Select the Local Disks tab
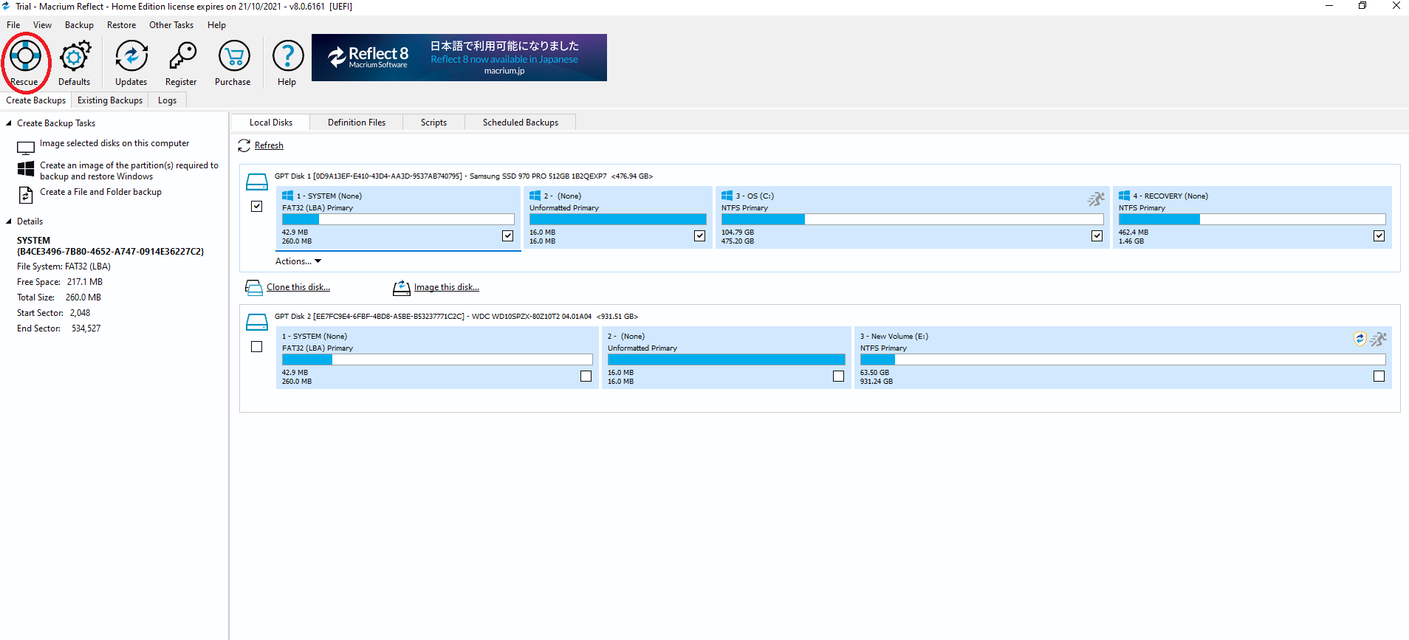 click(x=271, y=123)
